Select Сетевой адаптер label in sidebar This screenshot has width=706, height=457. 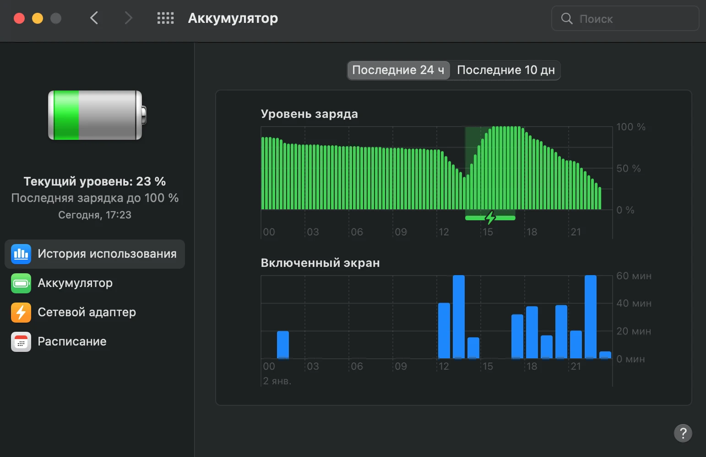pyautogui.click(x=87, y=313)
